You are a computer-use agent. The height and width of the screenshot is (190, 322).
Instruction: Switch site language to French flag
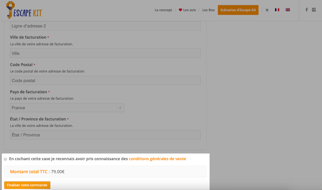coord(277,10)
